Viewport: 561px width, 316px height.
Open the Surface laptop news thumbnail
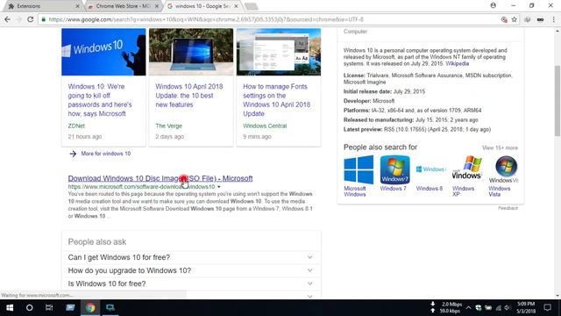[191, 52]
